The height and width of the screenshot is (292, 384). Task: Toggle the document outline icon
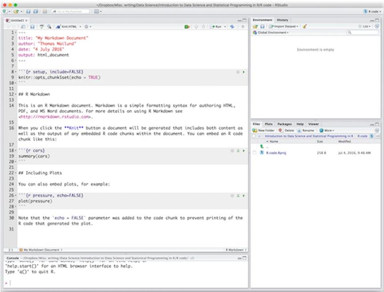pyautogui.click(x=243, y=27)
